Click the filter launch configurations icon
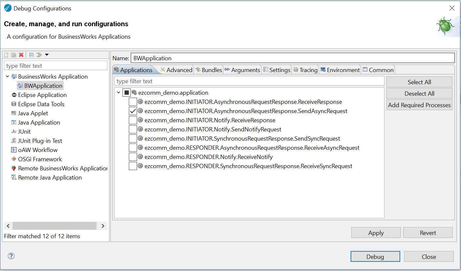 point(39,55)
